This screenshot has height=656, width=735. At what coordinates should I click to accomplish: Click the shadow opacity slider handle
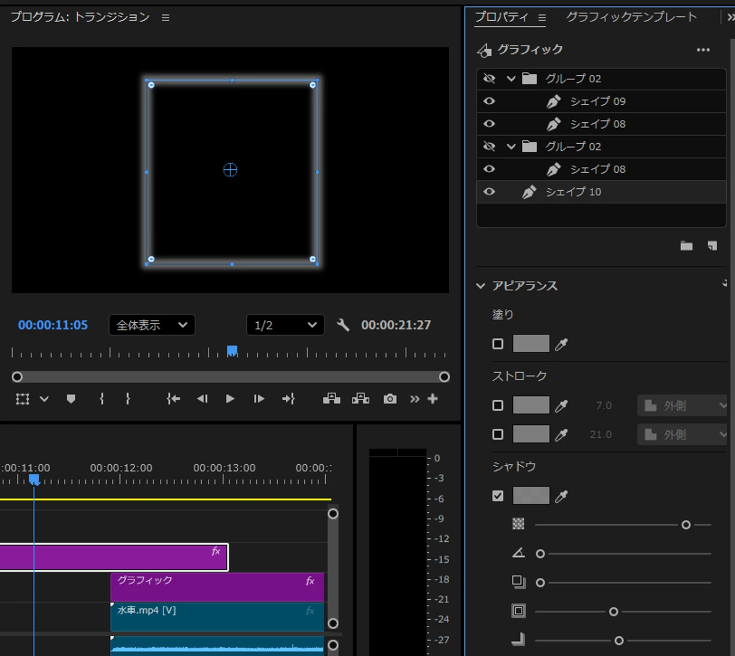click(x=686, y=525)
